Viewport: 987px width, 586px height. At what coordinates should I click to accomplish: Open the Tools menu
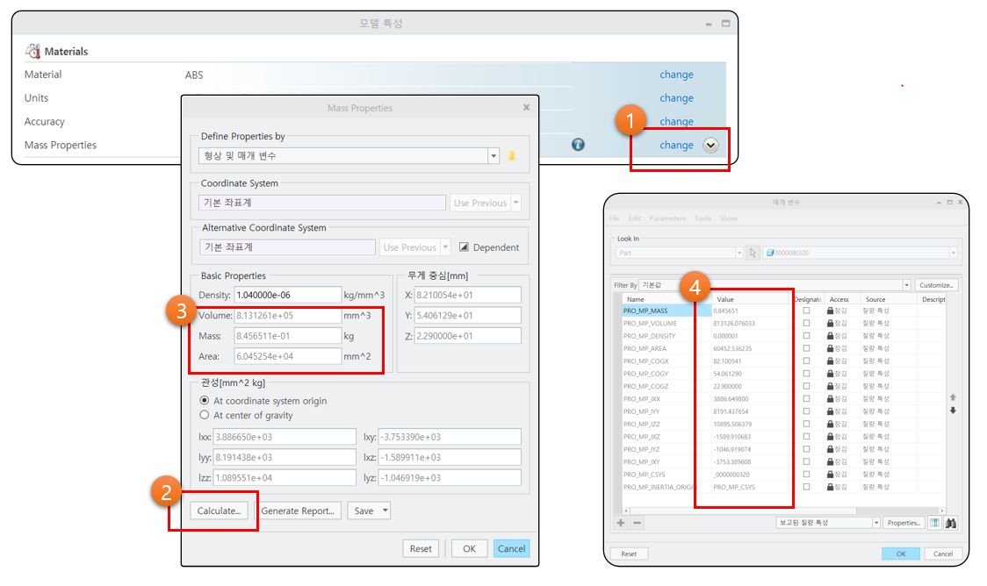tap(702, 218)
